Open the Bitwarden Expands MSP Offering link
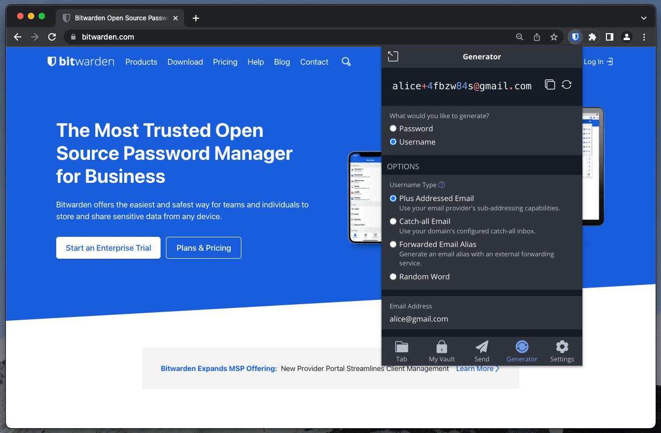This screenshot has width=661, height=433. tap(219, 368)
